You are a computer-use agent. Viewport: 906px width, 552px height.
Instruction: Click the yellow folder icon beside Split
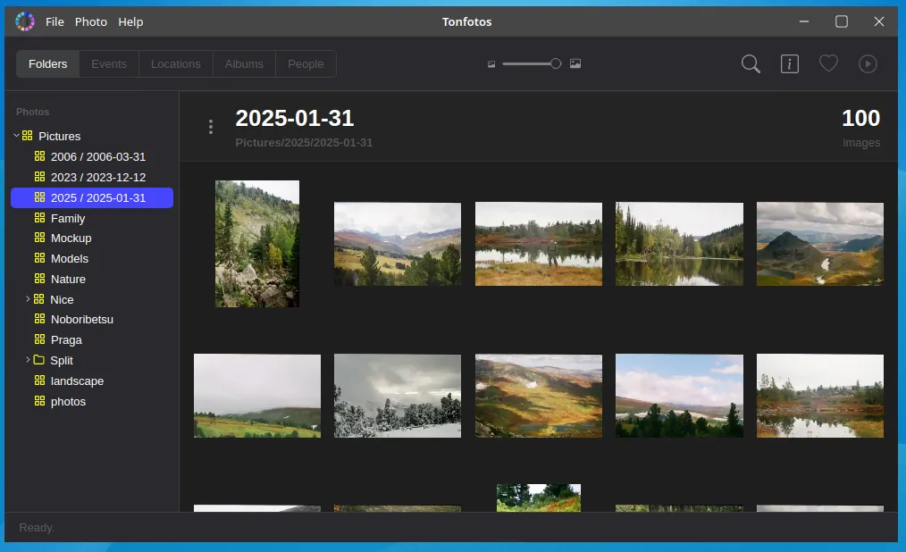(x=41, y=360)
